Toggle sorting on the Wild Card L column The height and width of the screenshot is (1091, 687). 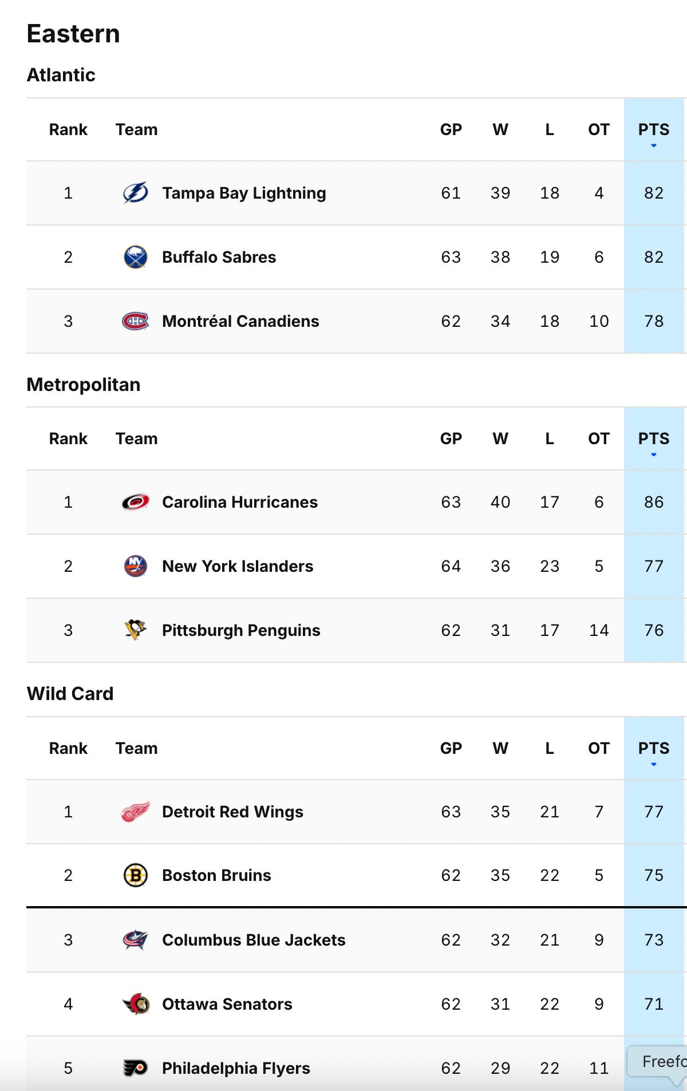point(550,748)
